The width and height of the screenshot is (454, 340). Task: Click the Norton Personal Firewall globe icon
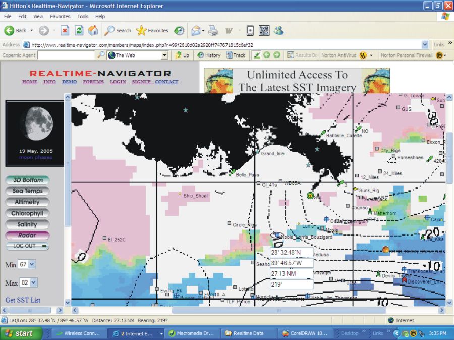pos(439,55)
